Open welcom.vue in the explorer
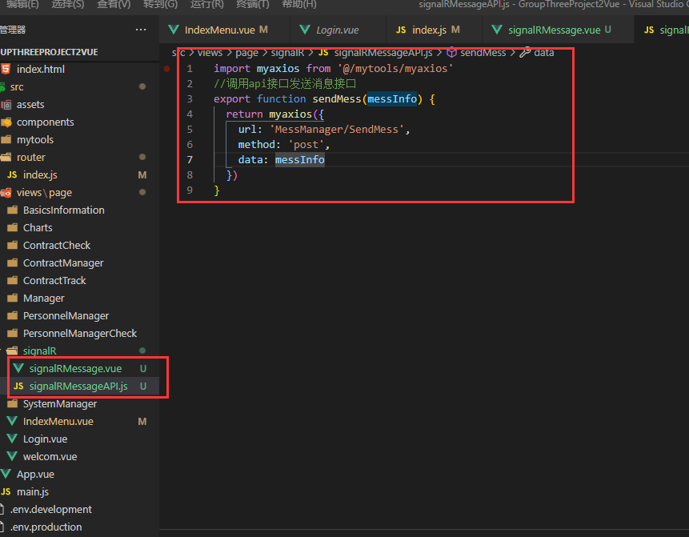689x537 pixels. 50,456
